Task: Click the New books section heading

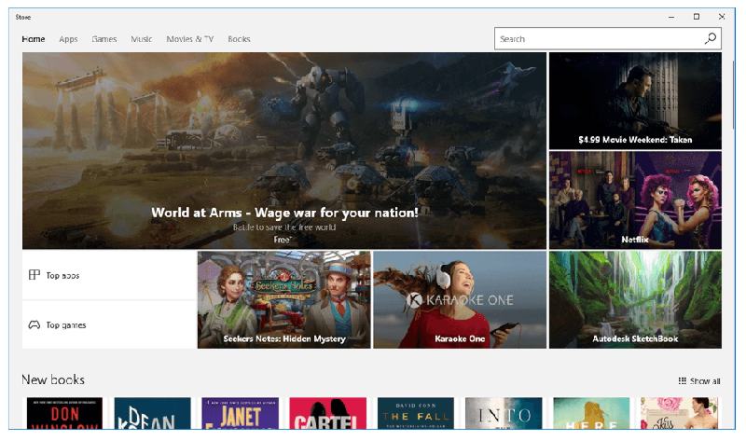Action: click(53, 379)
